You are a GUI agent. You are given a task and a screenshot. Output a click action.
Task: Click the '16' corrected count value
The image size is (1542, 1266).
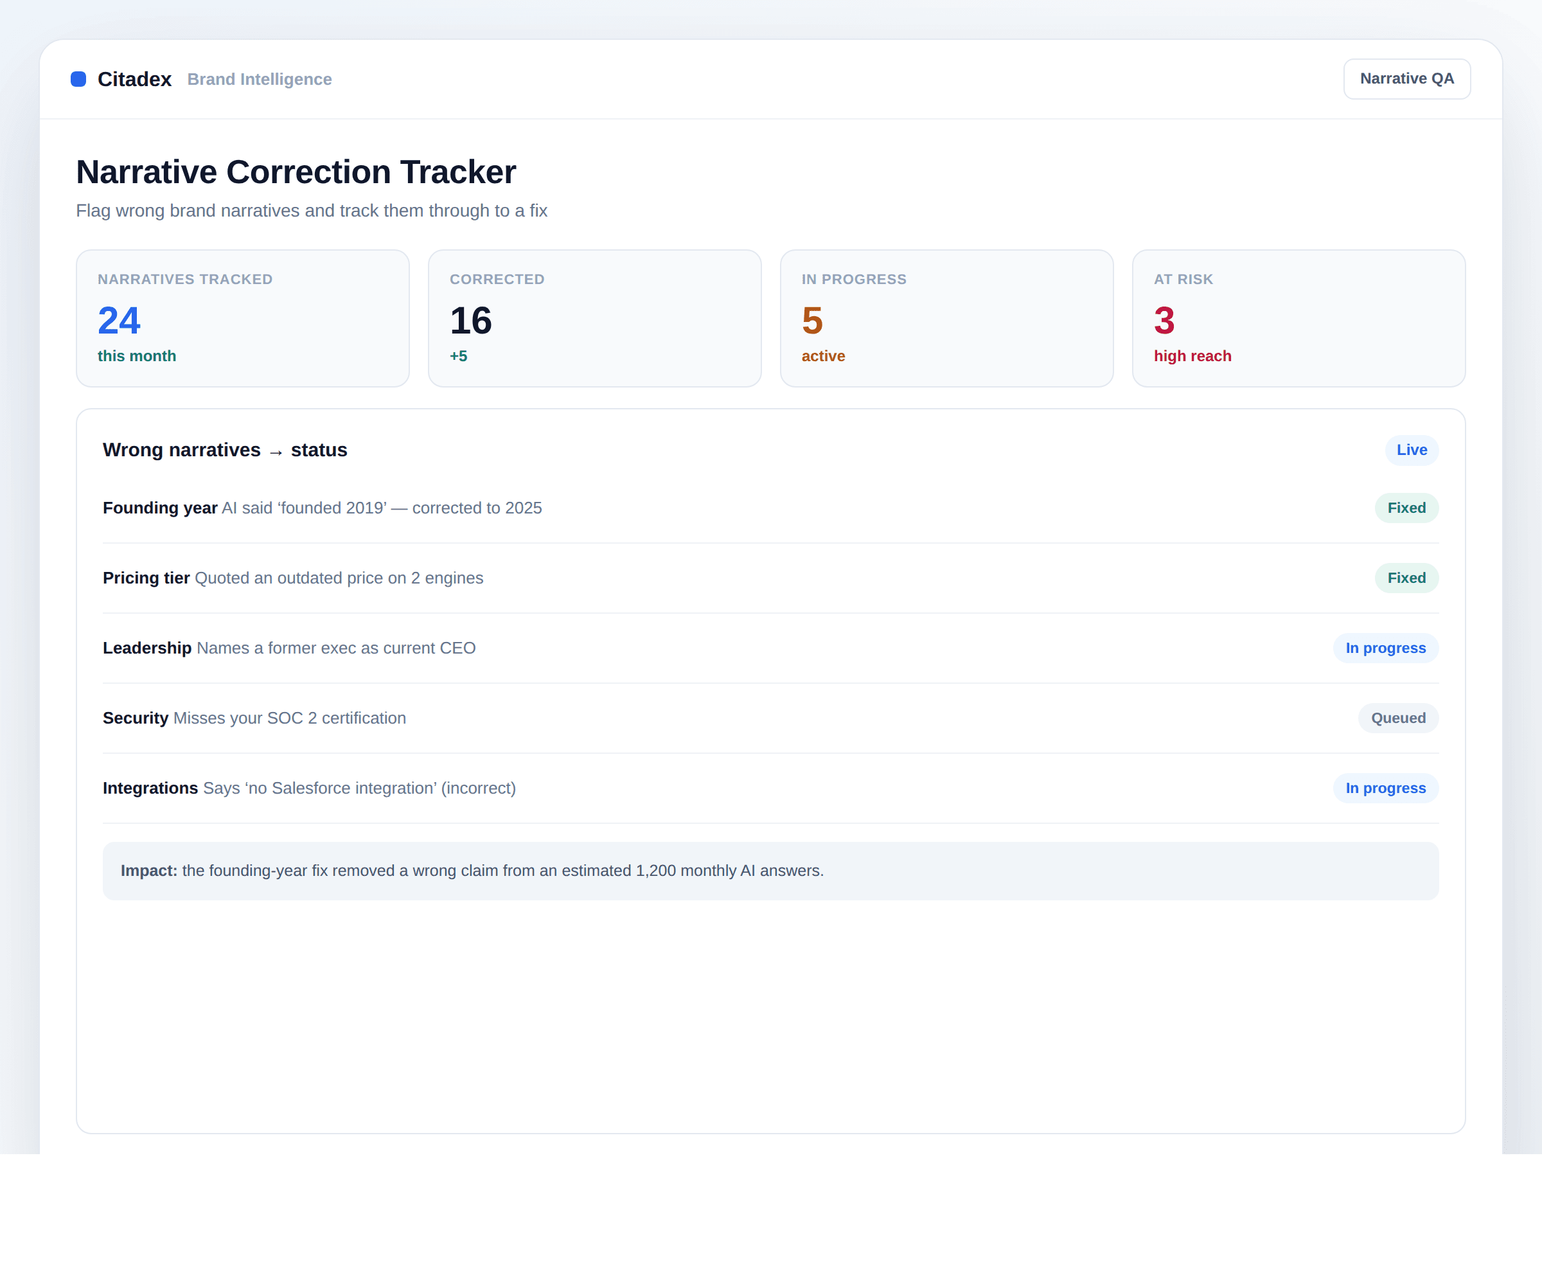(471, 320)
